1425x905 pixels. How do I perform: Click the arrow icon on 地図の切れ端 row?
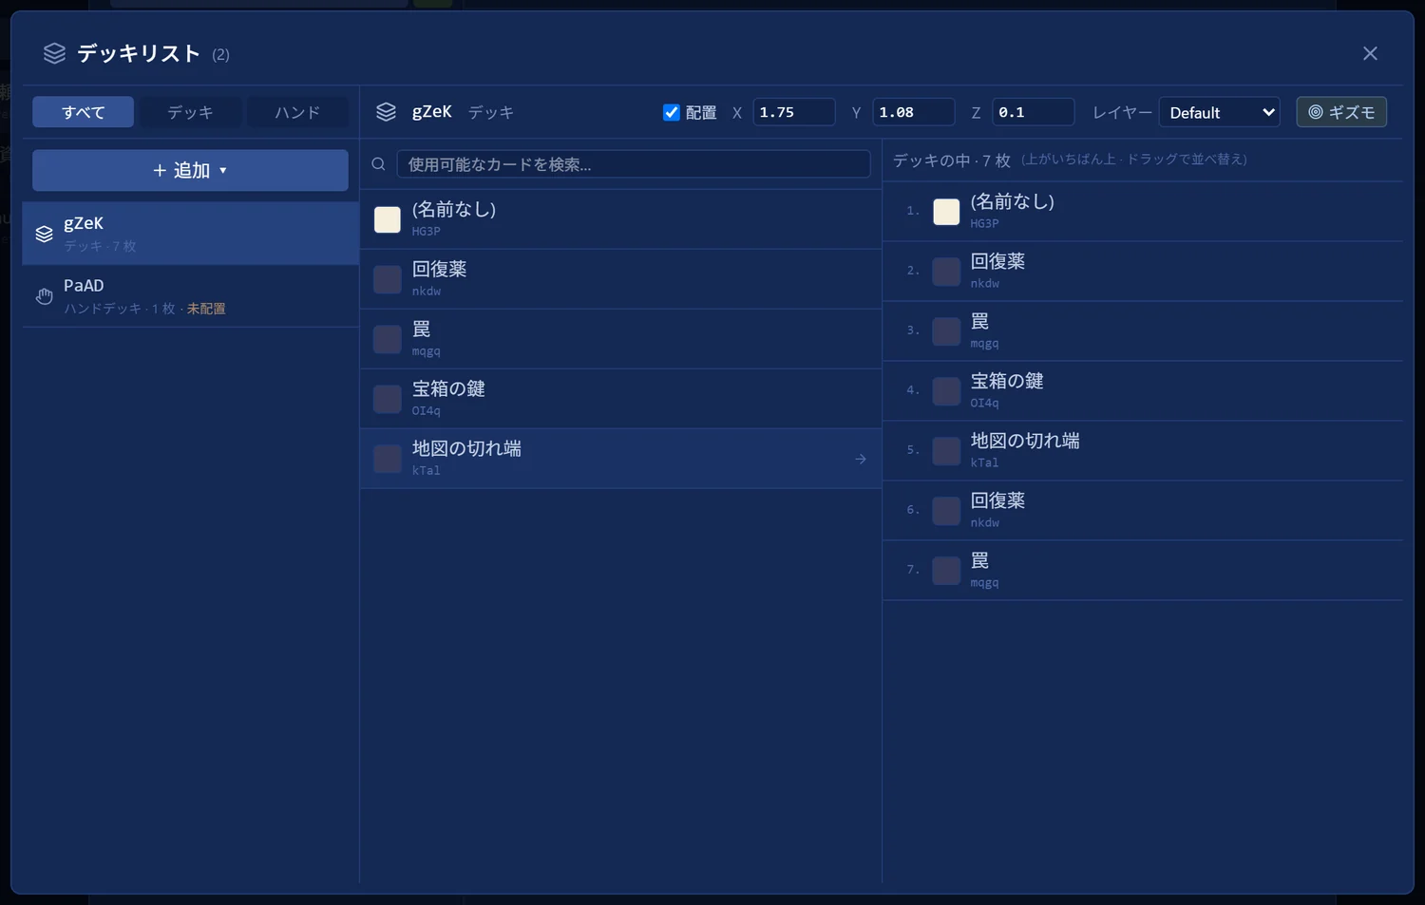[x=861, y=459]
